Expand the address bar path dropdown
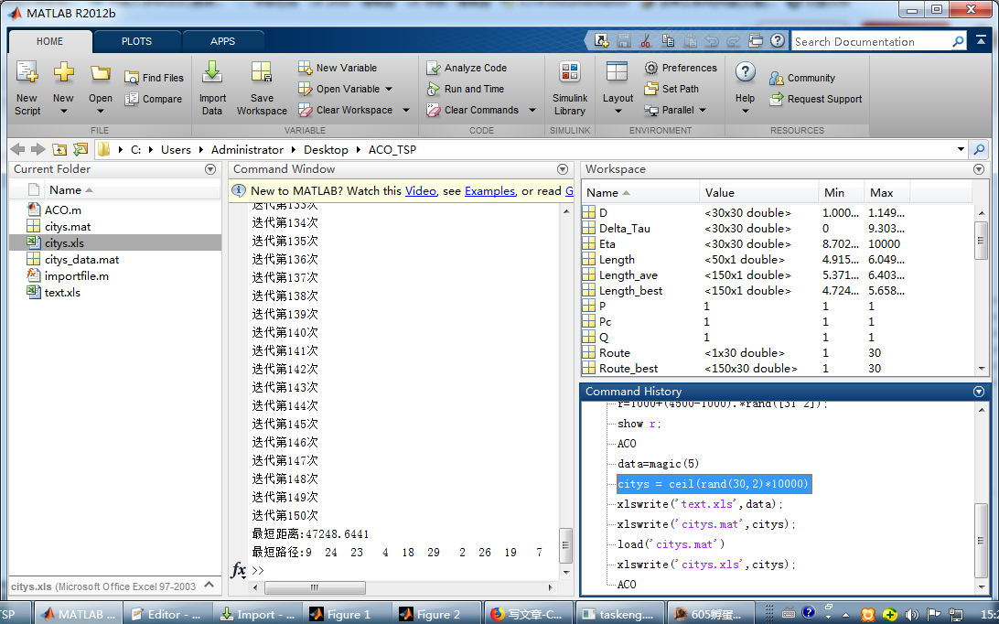The width and height of the screenshot is (999, 624). (961, 149)
